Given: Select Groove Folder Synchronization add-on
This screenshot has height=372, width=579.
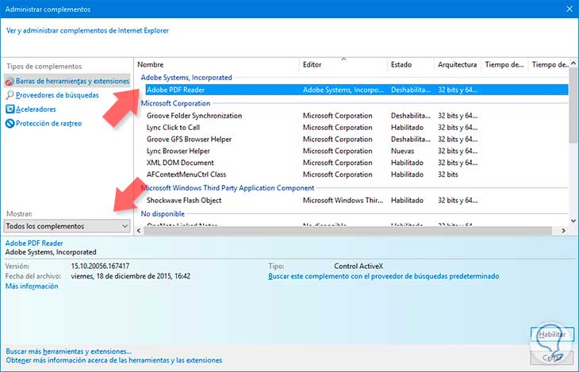Looking at the screenshot, I should point(194,116).
